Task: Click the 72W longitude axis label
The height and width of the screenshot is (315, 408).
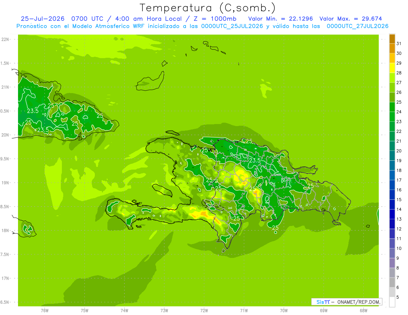Action: tap(204, 311)
